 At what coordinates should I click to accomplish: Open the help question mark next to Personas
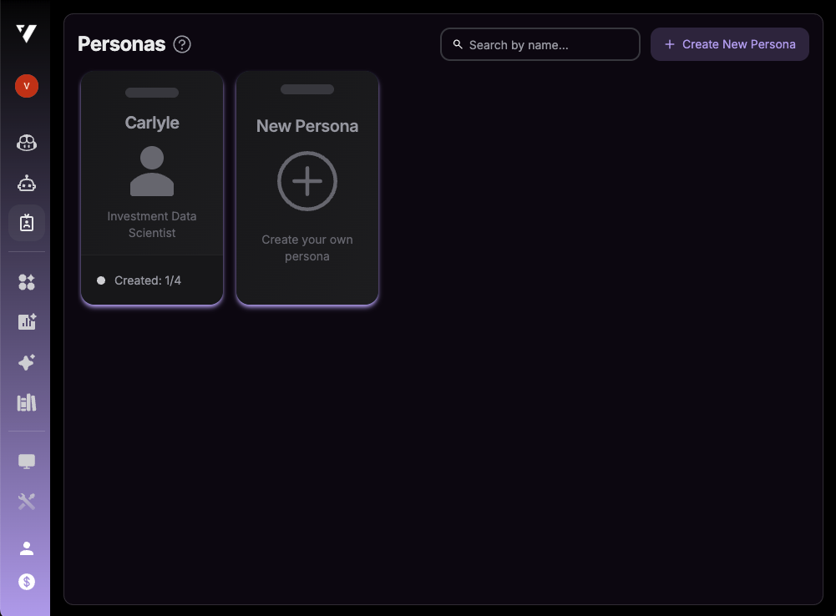point(182,44)
